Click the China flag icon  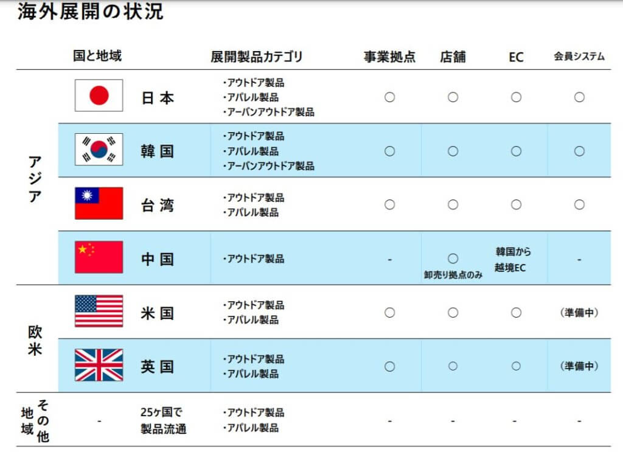click(99, 257)
